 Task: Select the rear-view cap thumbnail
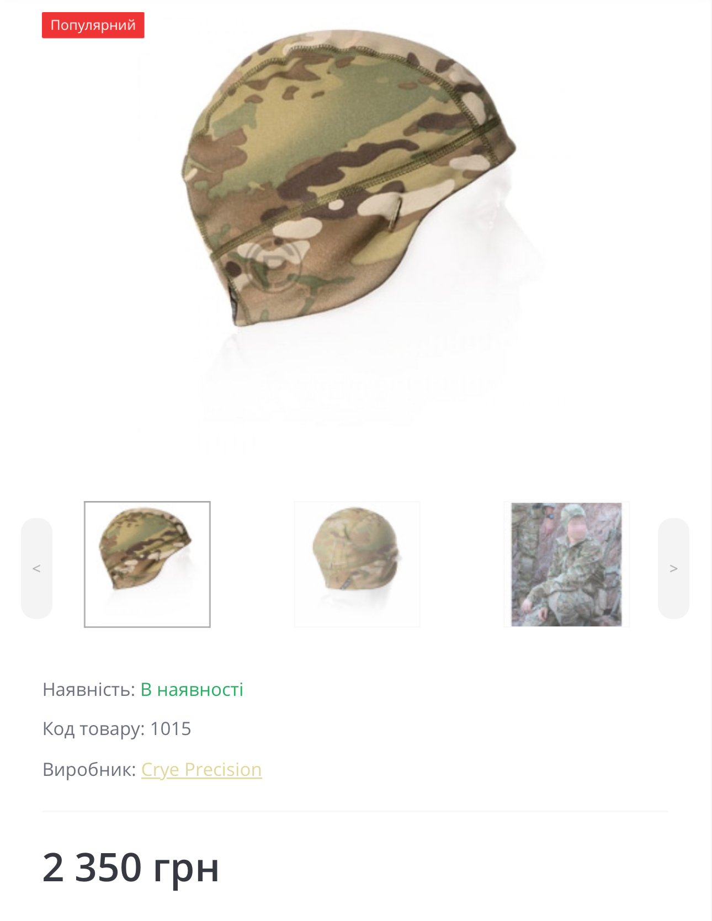357,564
